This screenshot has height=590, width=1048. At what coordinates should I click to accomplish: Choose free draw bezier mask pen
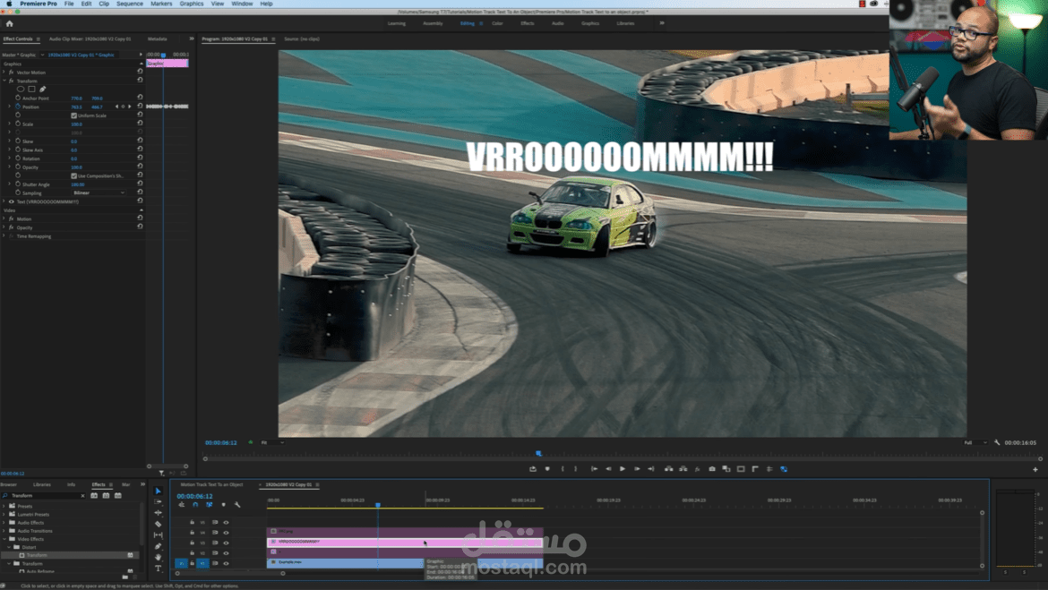pyautogui.click(x=43, y=89)
